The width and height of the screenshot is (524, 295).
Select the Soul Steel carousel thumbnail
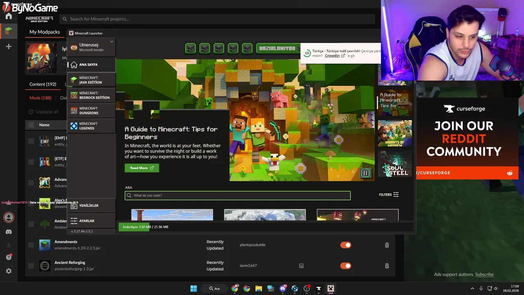click(395, 163)
